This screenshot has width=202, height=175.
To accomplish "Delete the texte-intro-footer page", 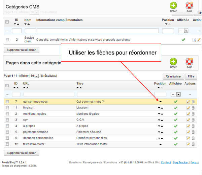I will 193,144.
